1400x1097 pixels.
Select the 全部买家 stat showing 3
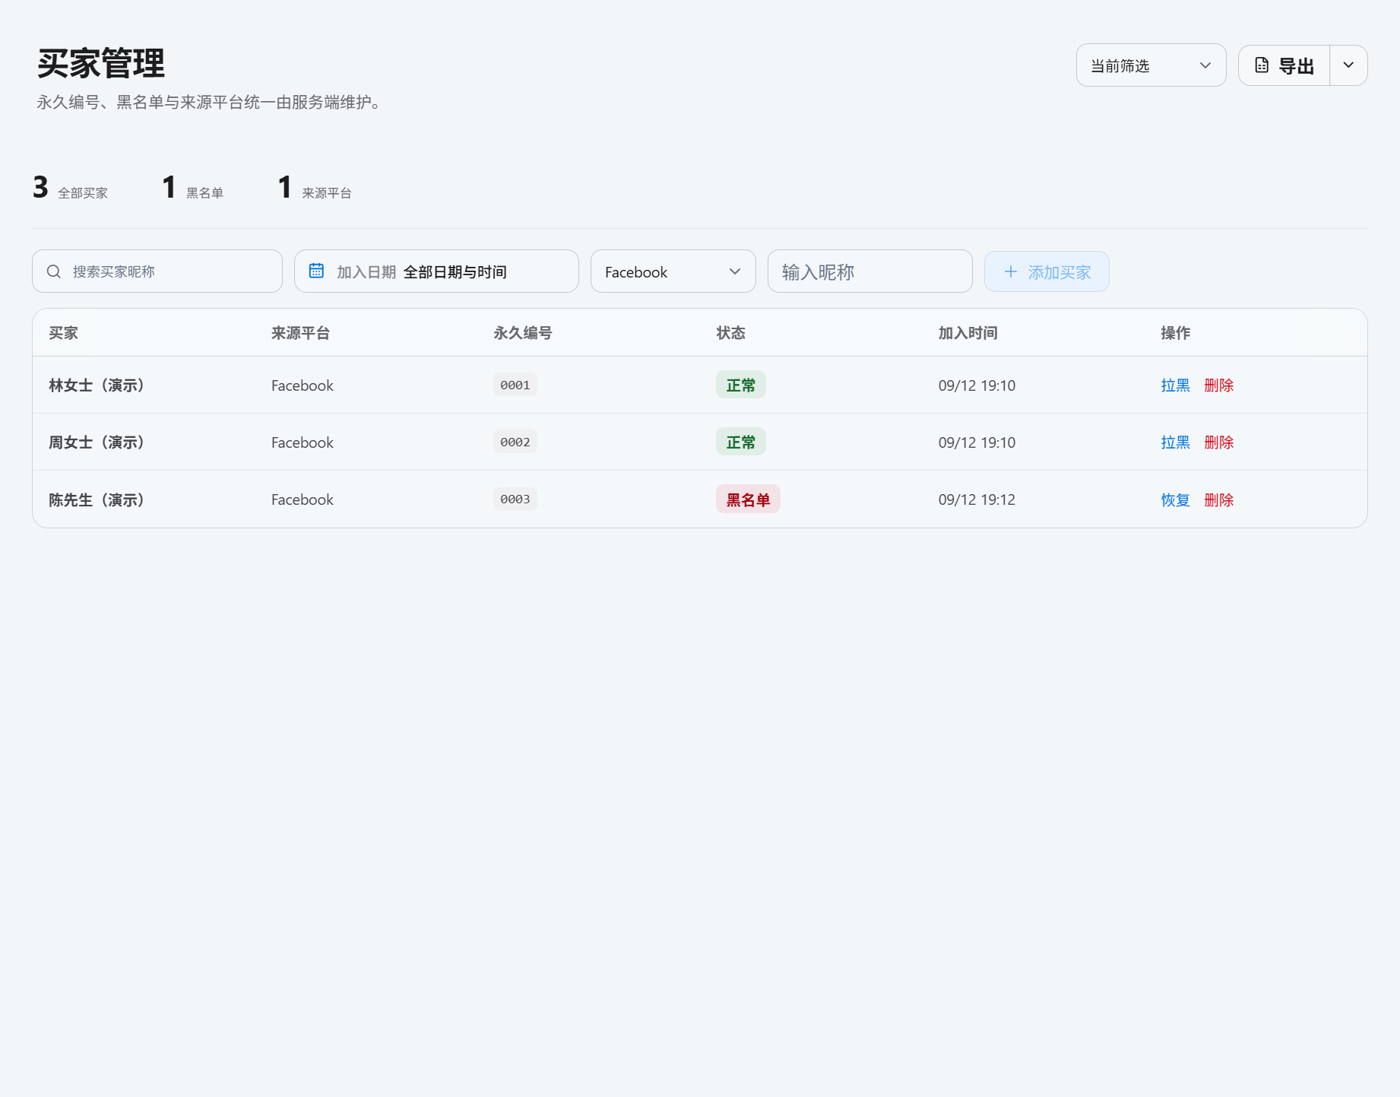(70, 188)
